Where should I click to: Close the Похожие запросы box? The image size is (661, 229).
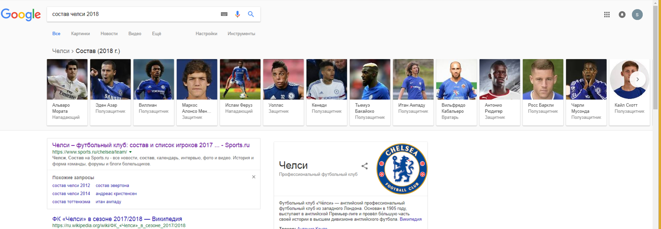(x=254, y=177)
